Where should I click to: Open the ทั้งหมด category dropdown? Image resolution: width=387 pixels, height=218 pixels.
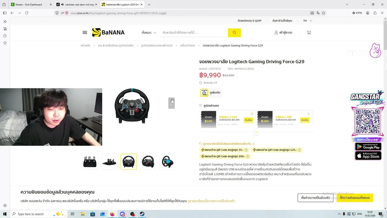[x=149, y=33]
